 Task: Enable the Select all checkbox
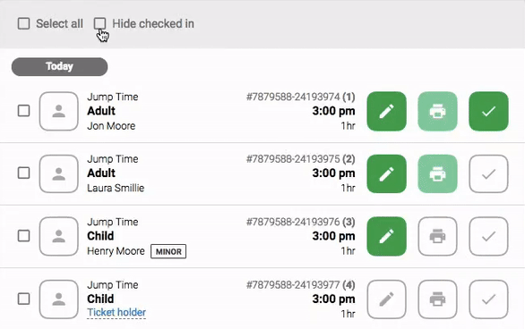24,24
